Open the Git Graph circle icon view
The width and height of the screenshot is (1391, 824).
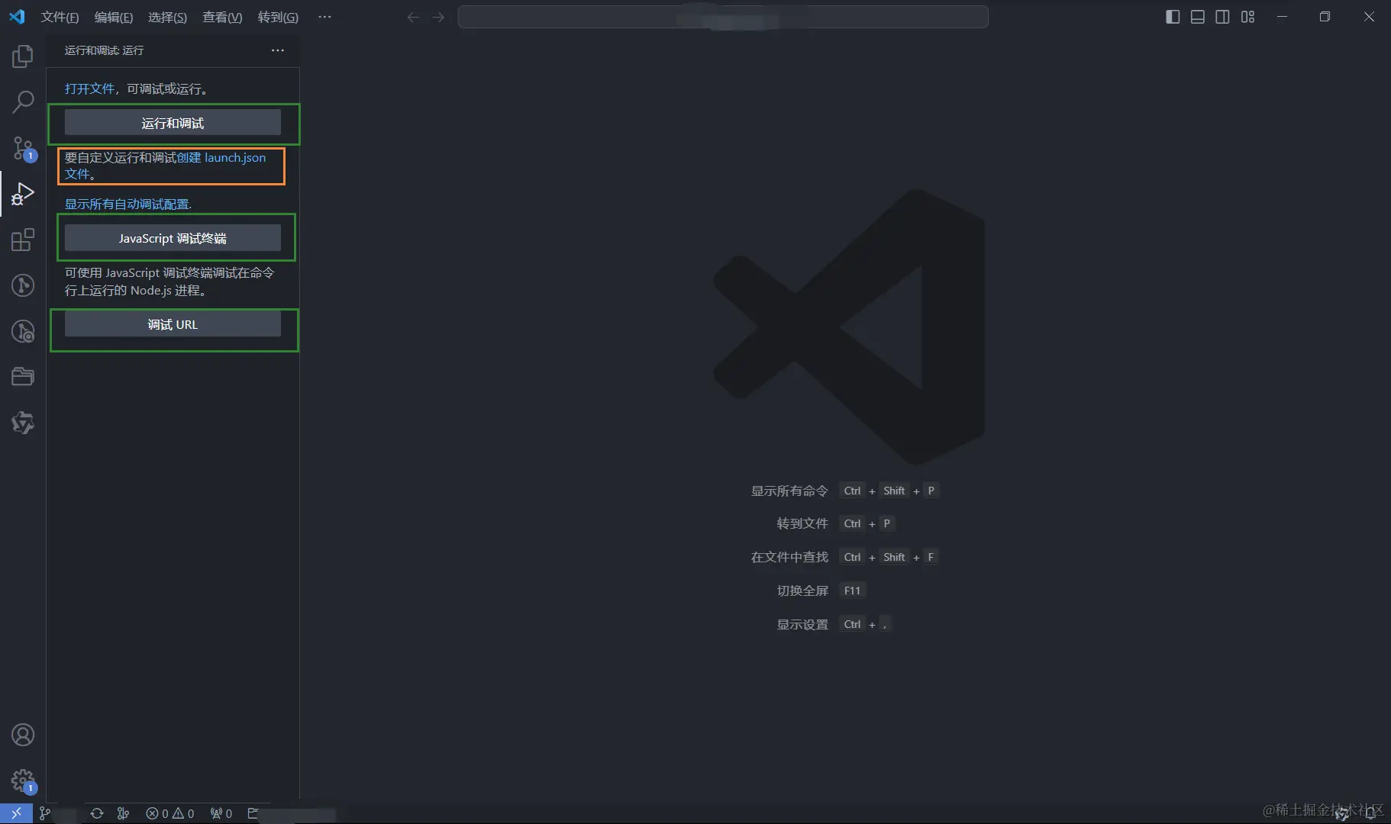(x=23, y=285)
